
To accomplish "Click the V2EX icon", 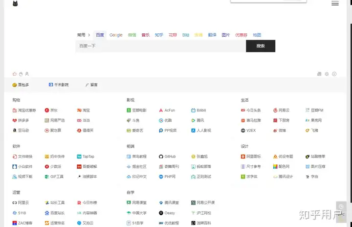I will (243, 130).
